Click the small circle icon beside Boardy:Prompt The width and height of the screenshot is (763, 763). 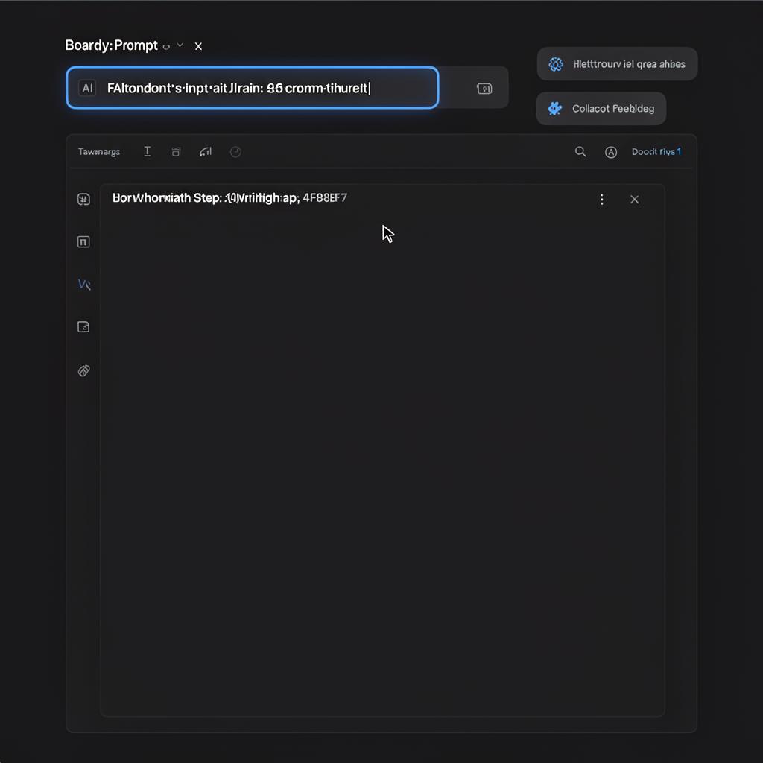coord(166,47)
